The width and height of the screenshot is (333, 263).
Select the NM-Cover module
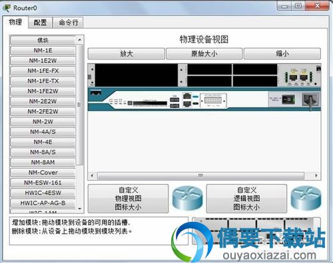coord(43,173)
